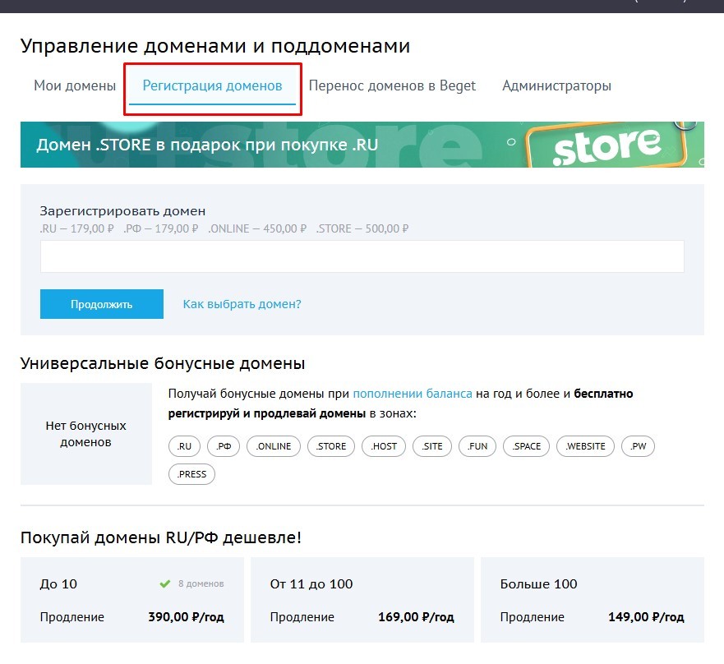Click the Покупай домены RU/РФ дешевле! heading
The image size is (724, 664).
point(161,538)
